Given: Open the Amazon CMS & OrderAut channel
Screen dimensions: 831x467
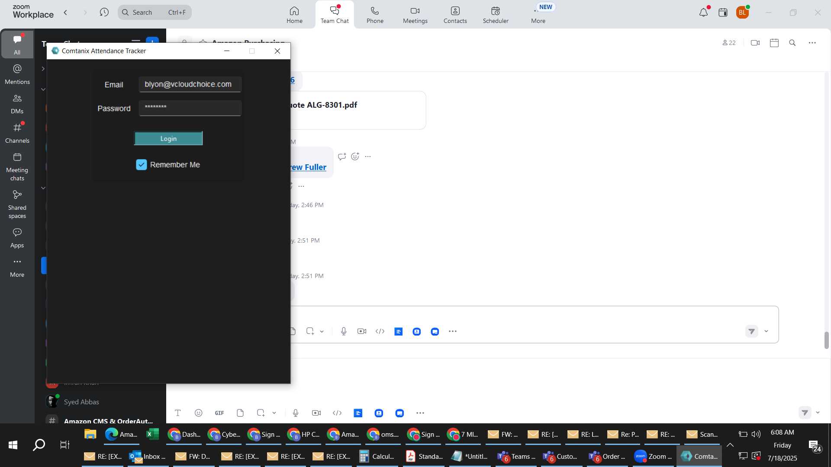Looking at the screenshot, I should (x=108, y=420).
